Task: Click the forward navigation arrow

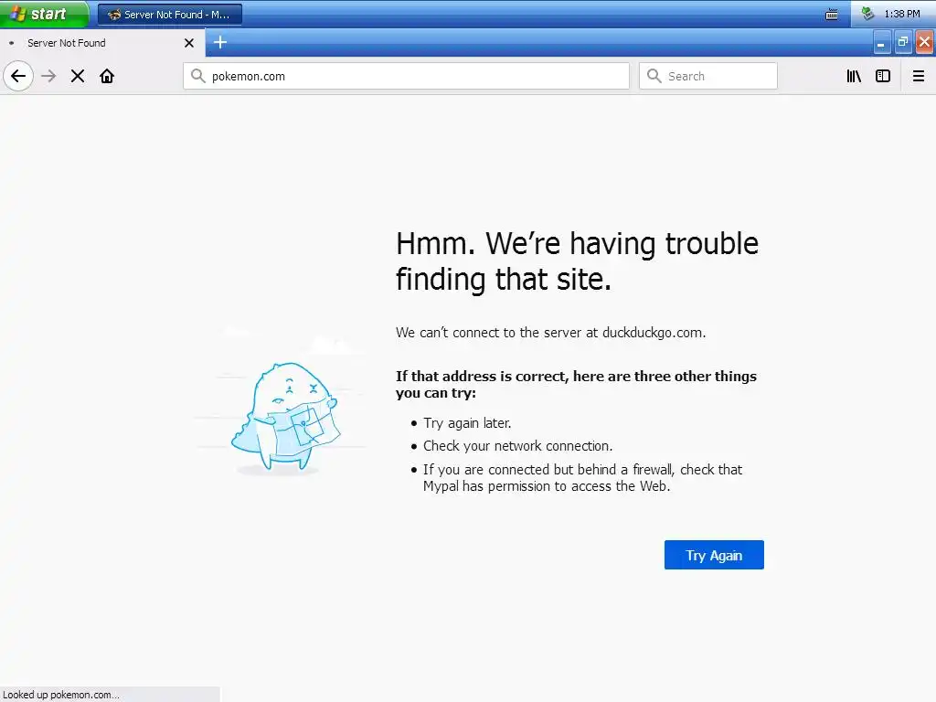Action: [x=48, y=76]
